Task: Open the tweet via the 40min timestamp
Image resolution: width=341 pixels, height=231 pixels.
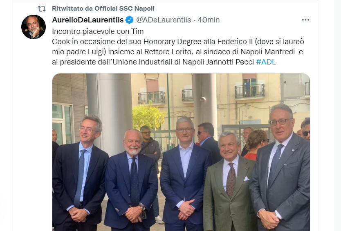Action: (209, 20)
